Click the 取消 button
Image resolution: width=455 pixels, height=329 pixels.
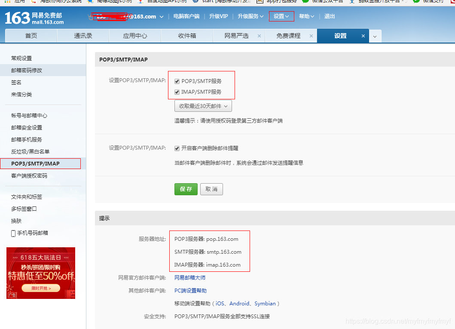pyautogui.click(x=211, y=189)
